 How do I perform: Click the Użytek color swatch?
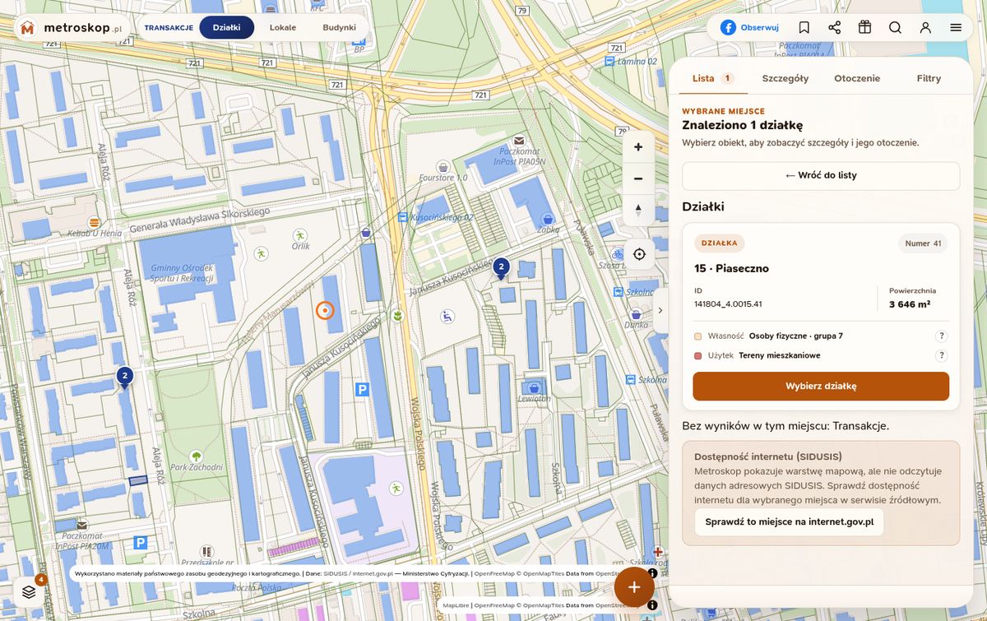[x=698, y=355]
